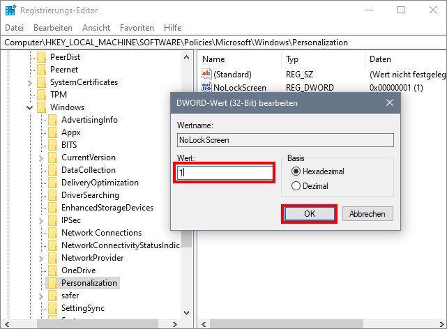
Task: Click the CurrentVersion folder icon
Action: click(x=53, y=158)
